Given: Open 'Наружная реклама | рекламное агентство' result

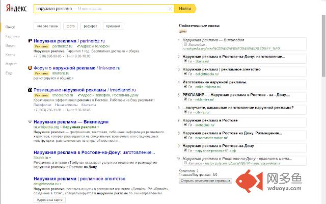Looking at the screenshot, I should click(79, 179).
